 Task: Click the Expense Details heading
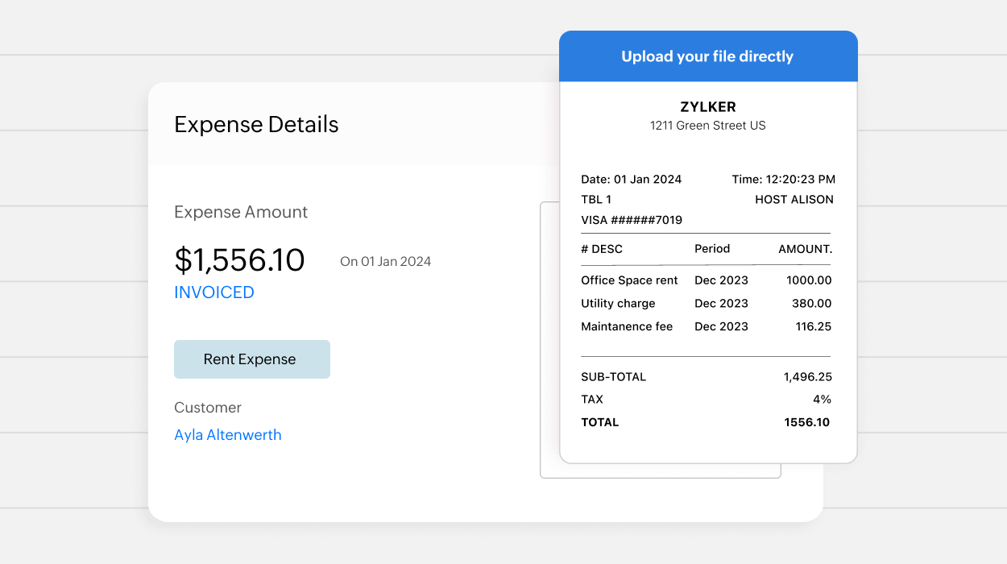pyautogui.click(x=256, y=125)
